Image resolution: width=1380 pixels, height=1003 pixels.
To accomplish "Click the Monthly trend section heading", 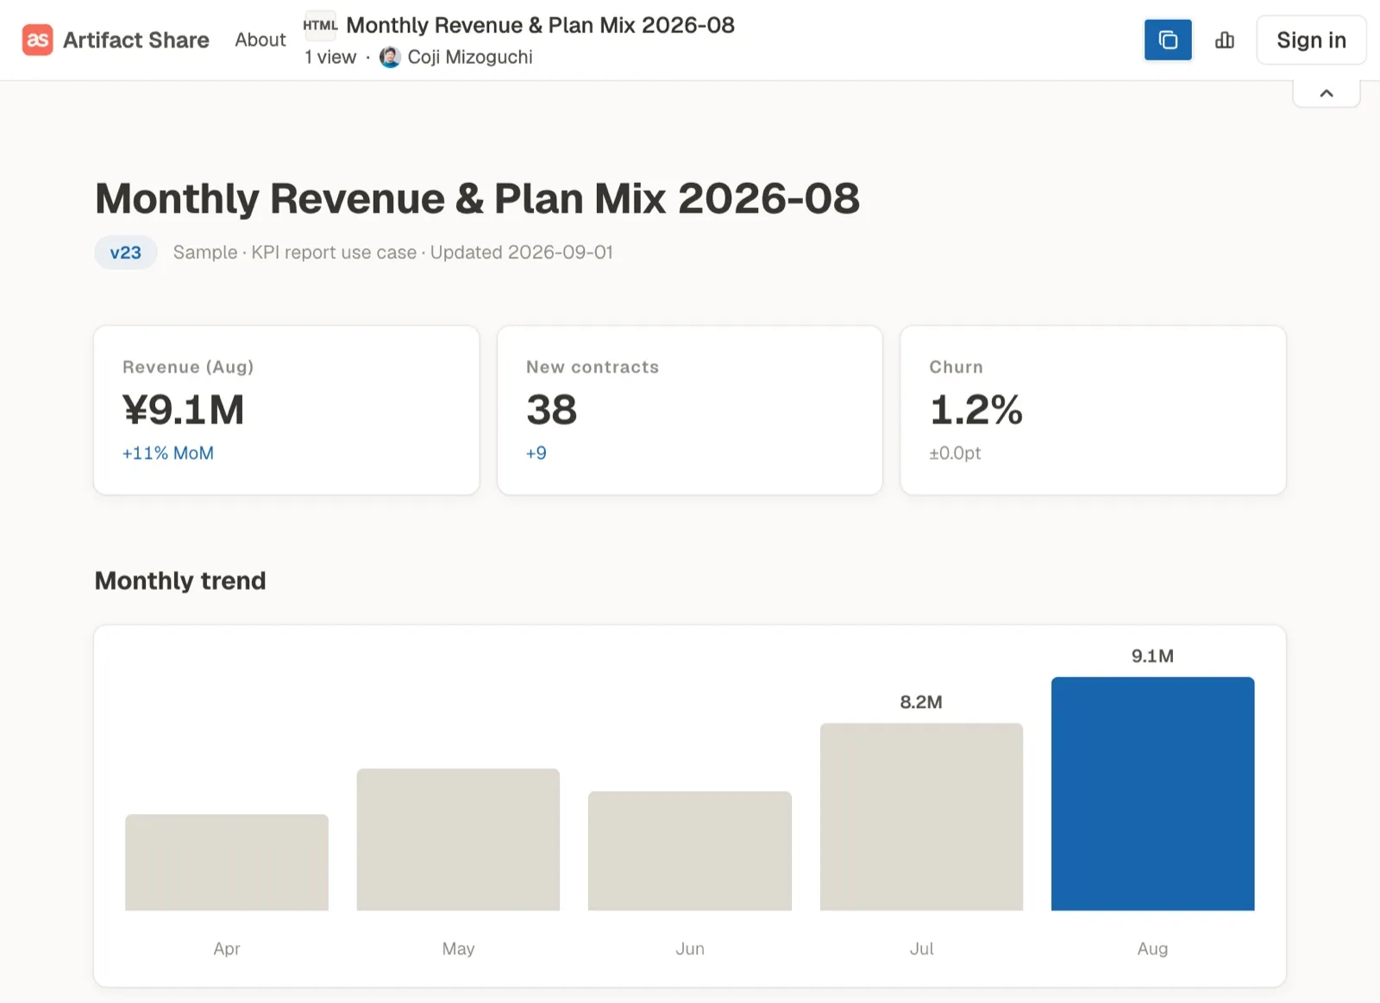I will click(x=180, y=580).
